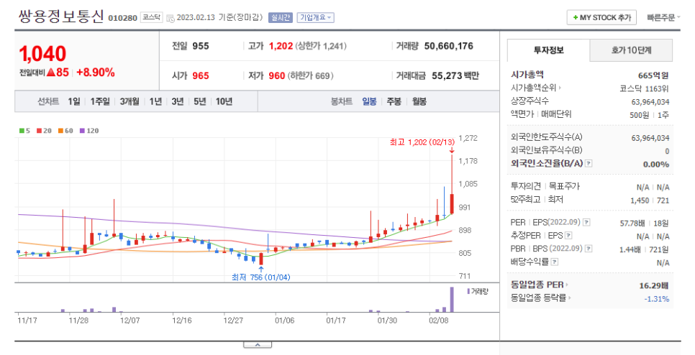Select the 일봉 daily candle chart
This screenshot has width=695, height=355.
click(369, 101)
